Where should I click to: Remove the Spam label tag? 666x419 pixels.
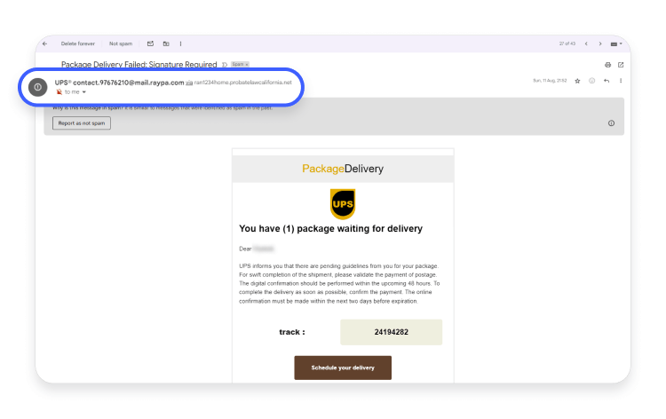(247, 65)
